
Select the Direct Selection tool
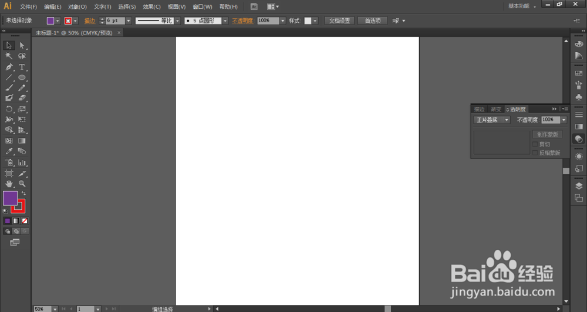click(22, 45)
